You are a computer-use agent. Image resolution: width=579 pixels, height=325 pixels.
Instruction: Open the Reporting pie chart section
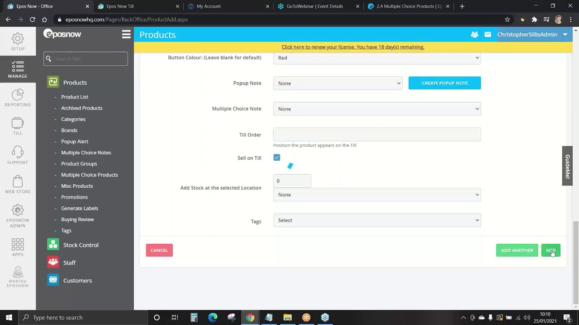(x=18, y=97)
